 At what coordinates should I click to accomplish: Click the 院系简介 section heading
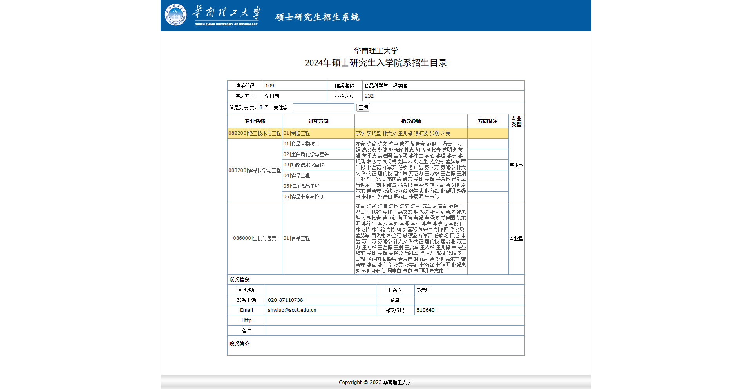point(239,344)
